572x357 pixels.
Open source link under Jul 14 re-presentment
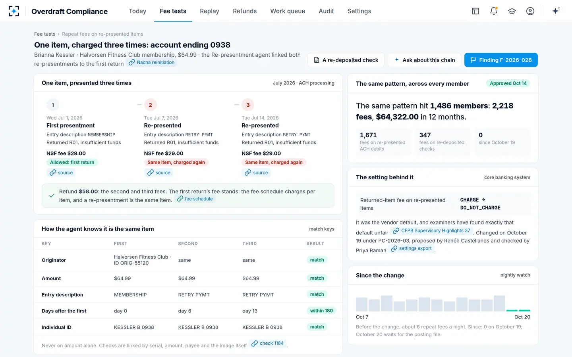coord(257,173)
